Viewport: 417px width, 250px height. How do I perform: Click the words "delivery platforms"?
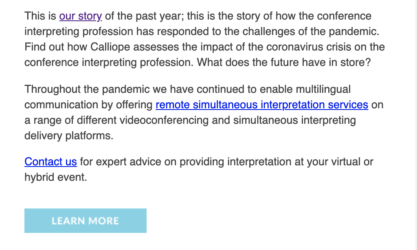click(x=68, y=136)
